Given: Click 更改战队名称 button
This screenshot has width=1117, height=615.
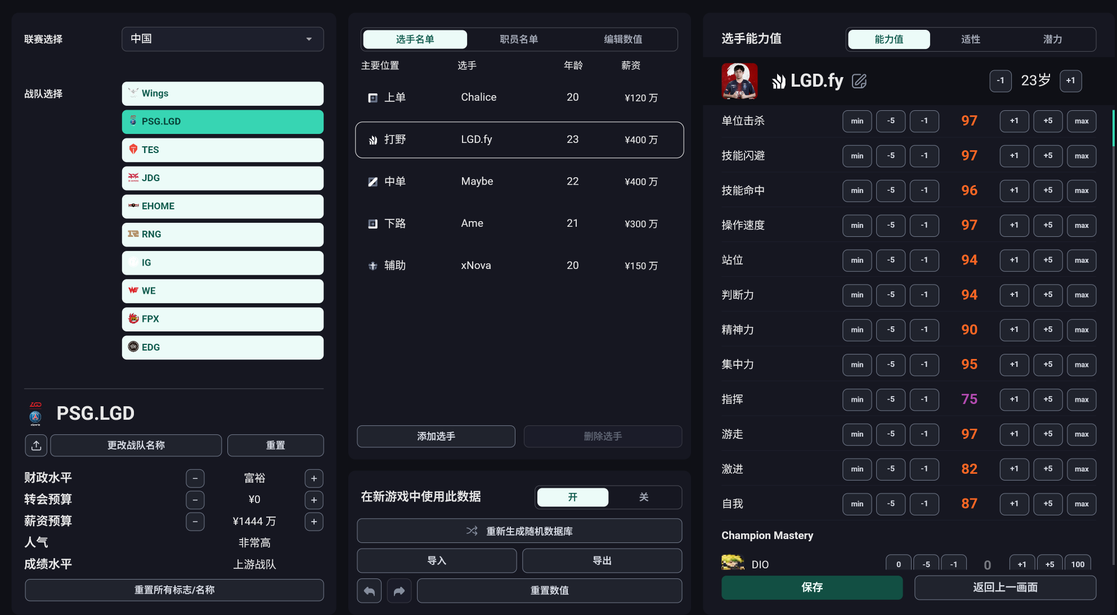Looking at the screenshot, I should [136, 445].
